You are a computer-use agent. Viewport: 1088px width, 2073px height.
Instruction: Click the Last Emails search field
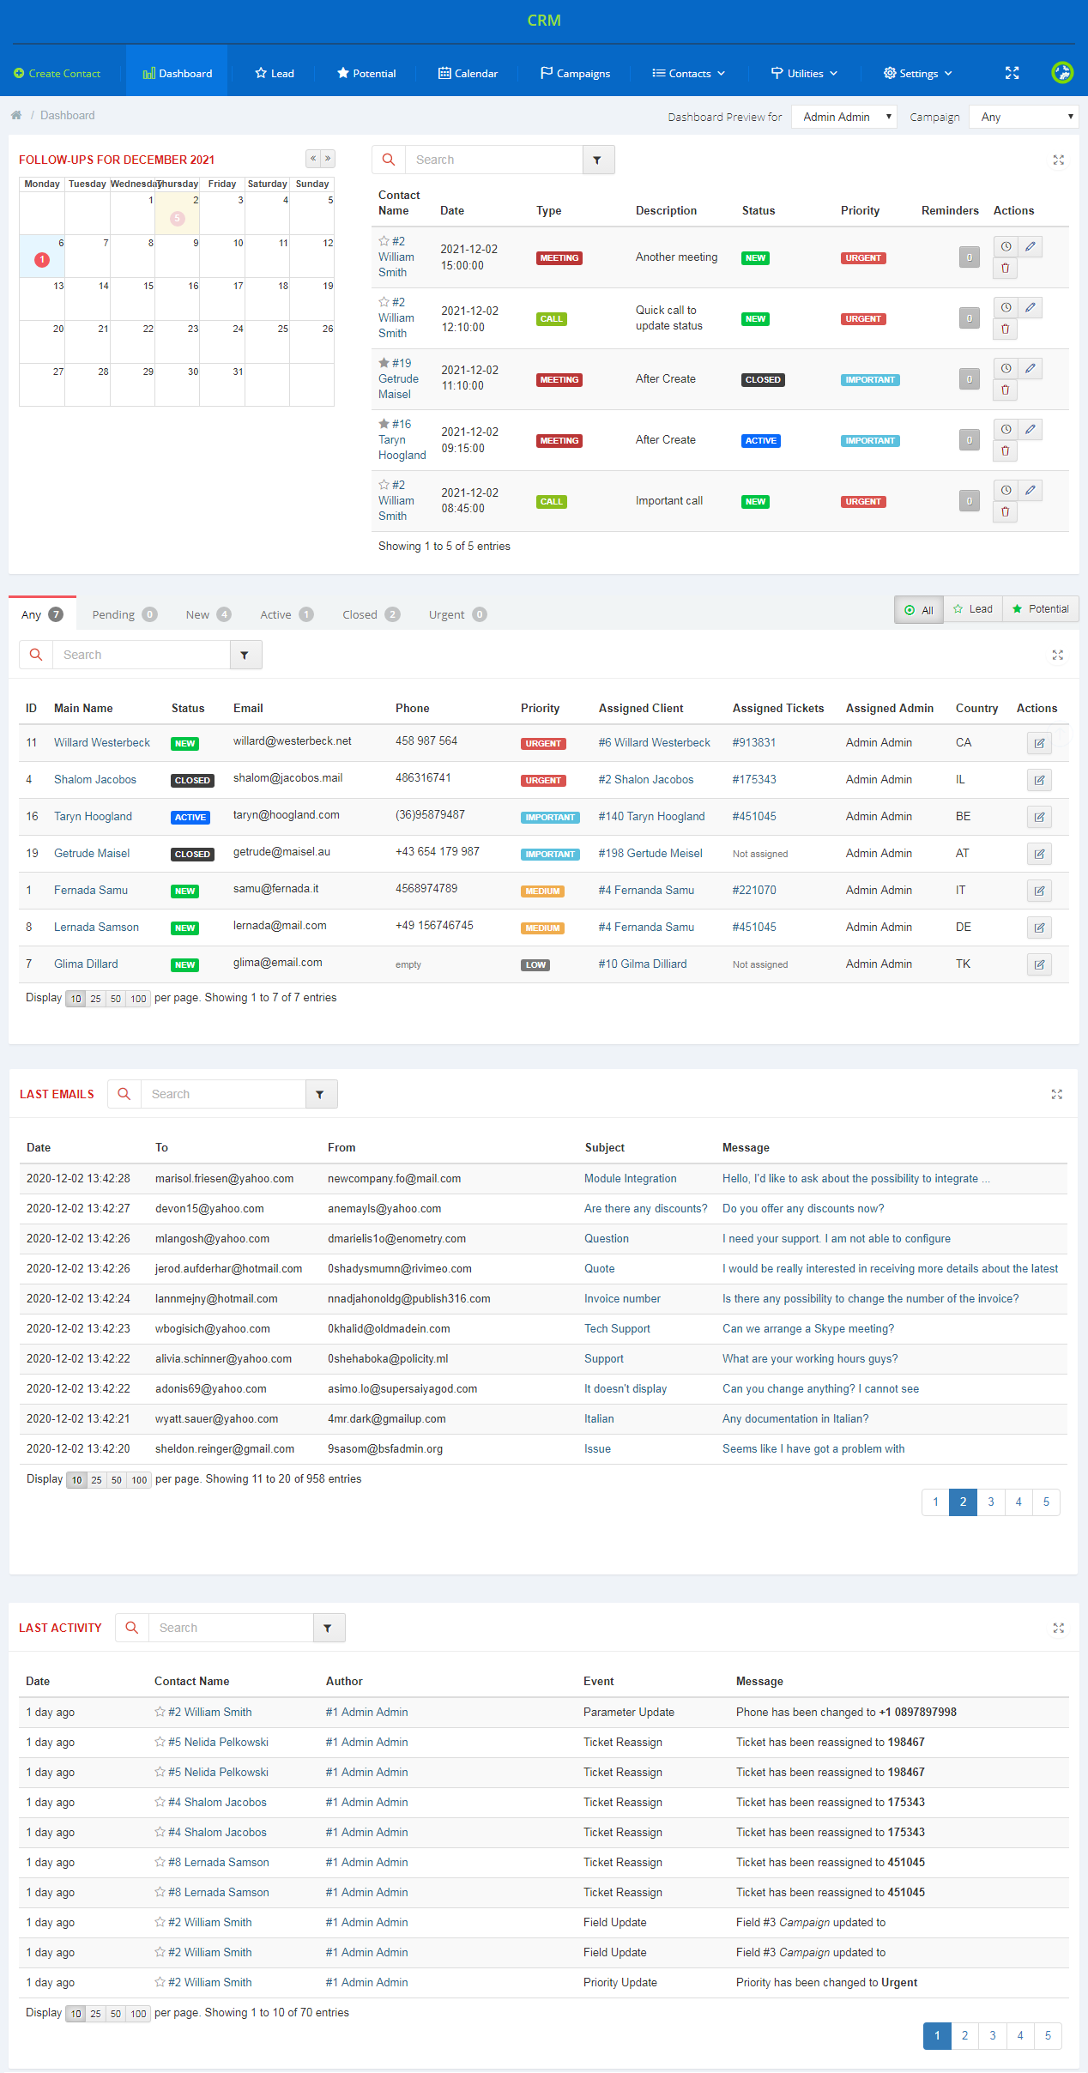(x=223, y=1094)
